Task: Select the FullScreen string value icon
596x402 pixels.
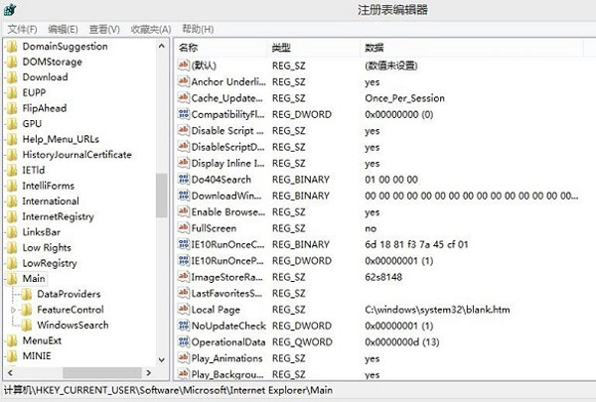Action: coord(183,228)
